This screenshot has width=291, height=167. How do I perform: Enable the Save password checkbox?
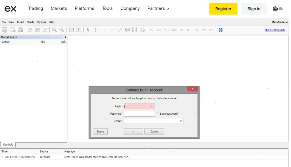click(x=157, y=114)
